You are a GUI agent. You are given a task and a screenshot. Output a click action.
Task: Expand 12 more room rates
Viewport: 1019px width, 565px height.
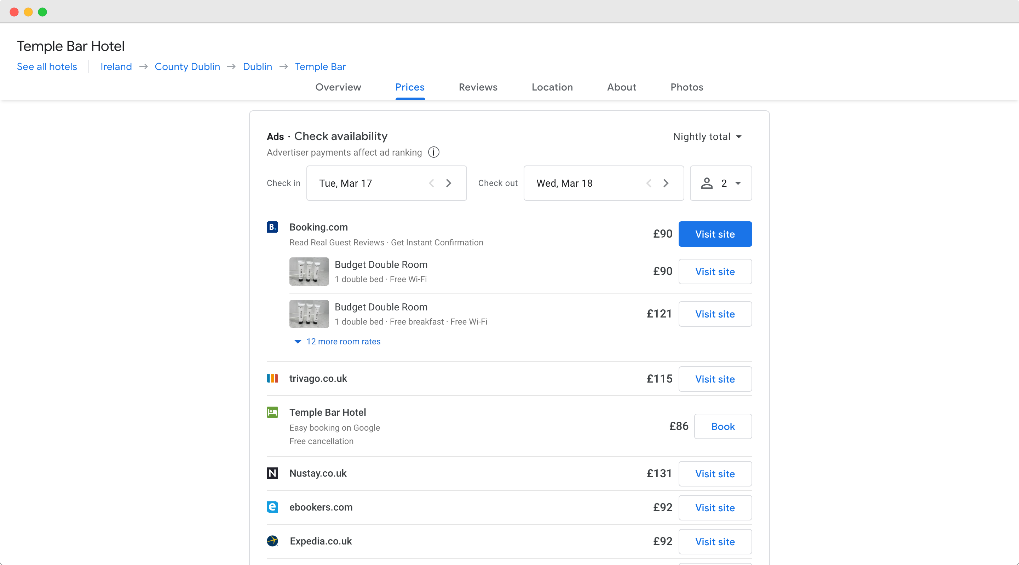click(x=338, y=342)
